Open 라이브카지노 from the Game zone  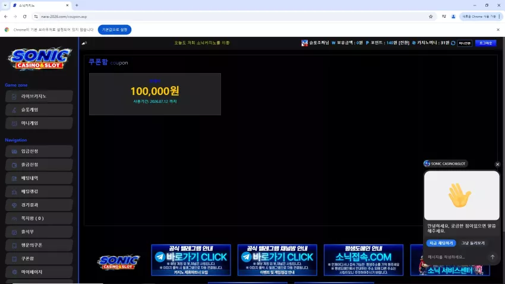pyautogui.click(x=39, y=96)
